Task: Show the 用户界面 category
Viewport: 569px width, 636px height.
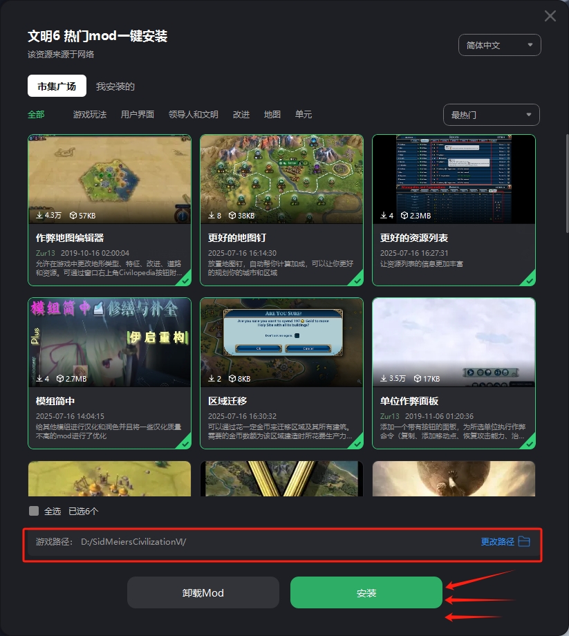Action: (x=138, y=114)
